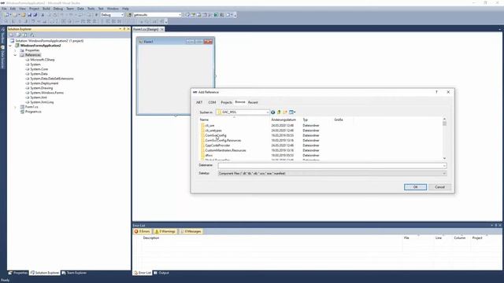Select the Microsoft.CSharp reference
This screenshot has height=283, width=504.
pyautogui.click(x=43, y=60)
